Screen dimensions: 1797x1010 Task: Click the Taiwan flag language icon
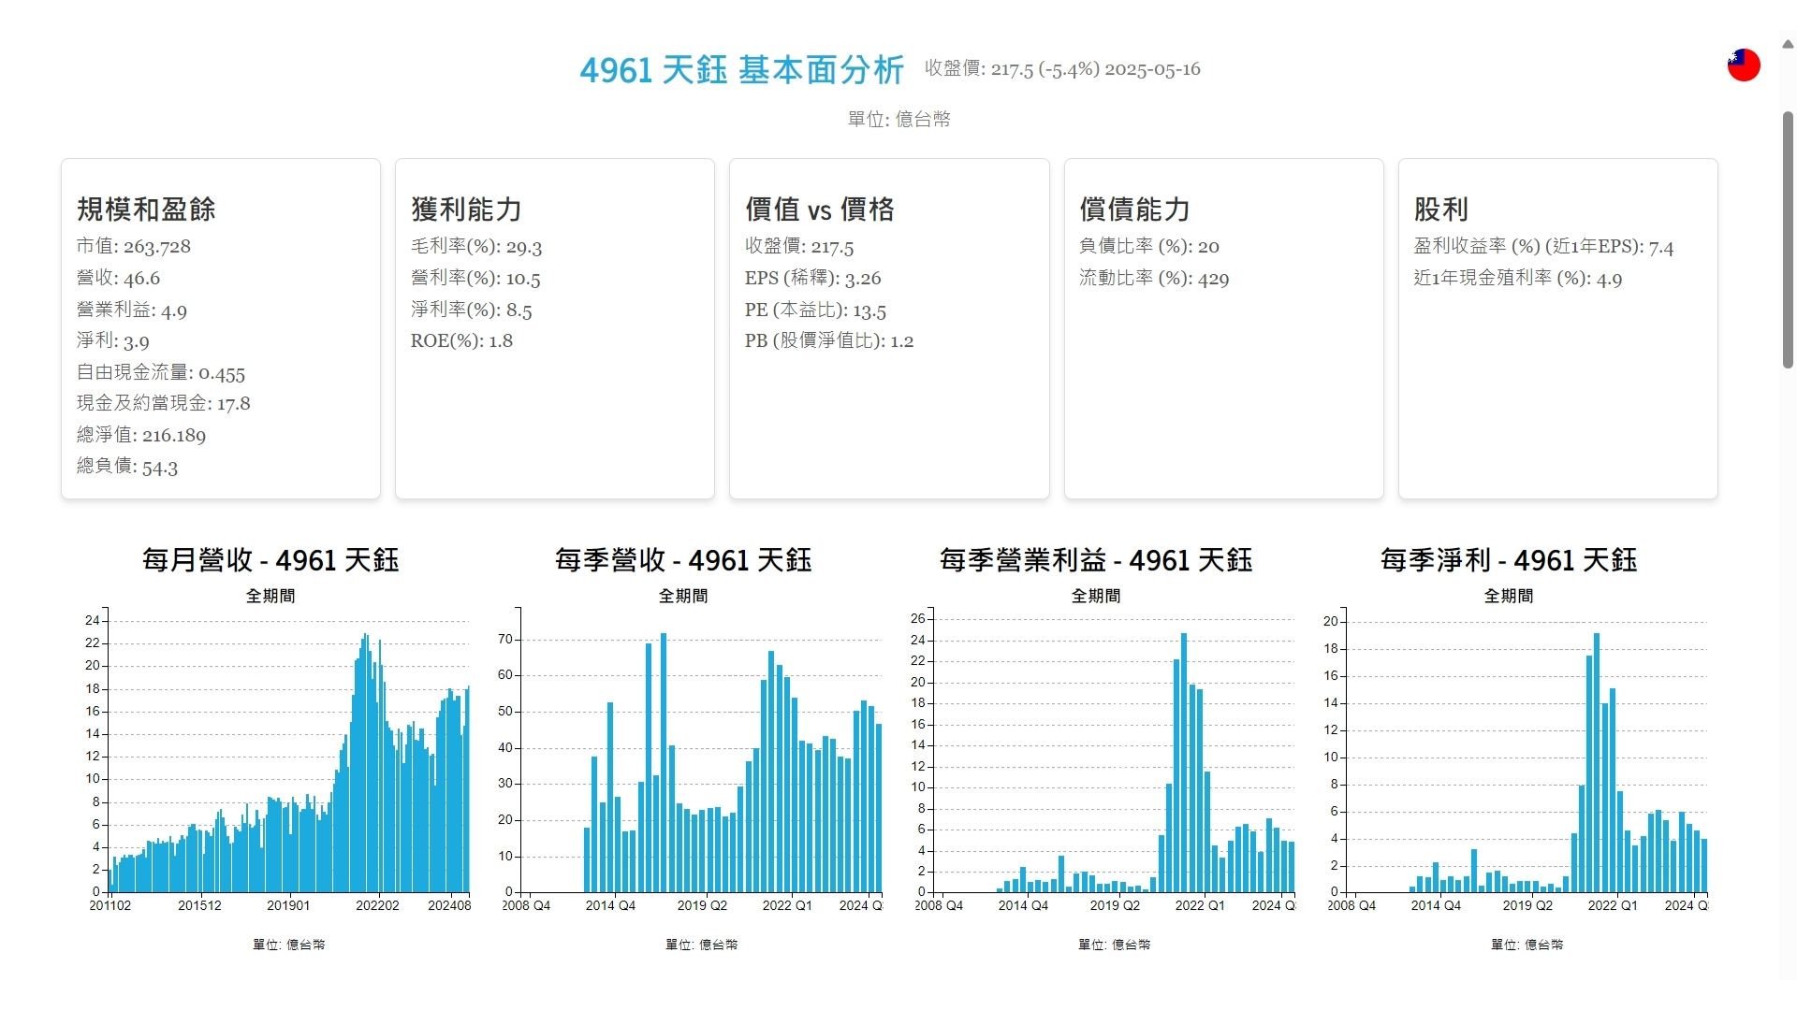(1743, 65)
